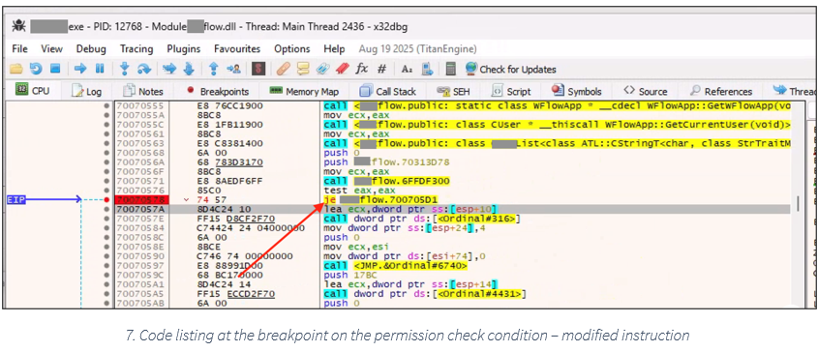Image resolution: width=818 pixels, height=352 pixels.
Task: Open the Plugins menu
Action: tap(184, 49)
